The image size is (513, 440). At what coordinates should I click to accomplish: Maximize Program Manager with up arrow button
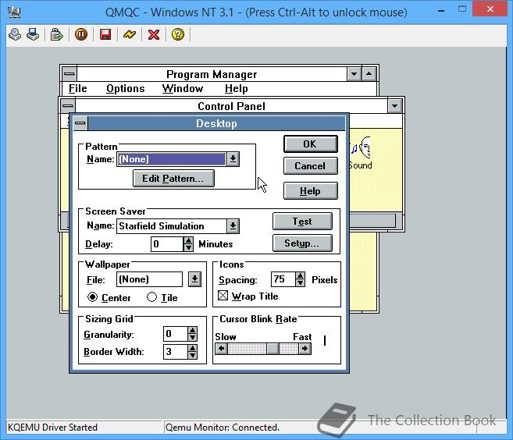369,74
